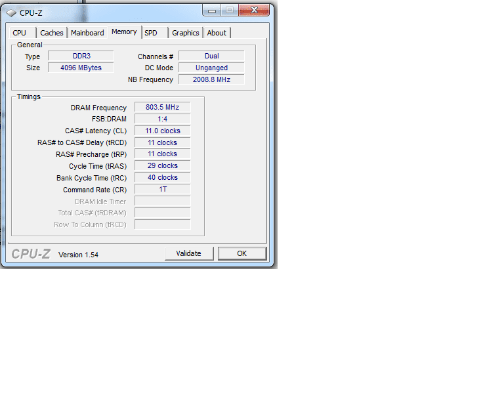Viewport: 504px width, 403px height.
Task: Click the empty Row To Column field
Action: [x=163, y=224]
